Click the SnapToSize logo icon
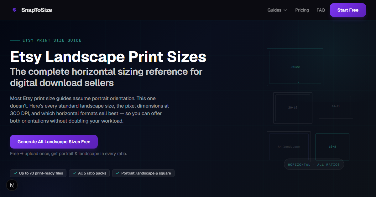Viewport: 376px width, 197px height. coord(14,10)
